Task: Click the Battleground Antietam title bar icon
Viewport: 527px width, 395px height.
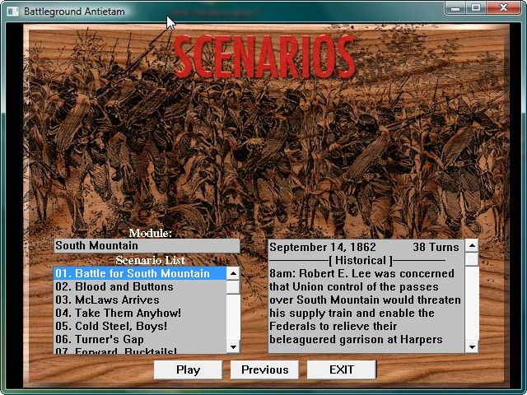Action: [x=12, y=12]
